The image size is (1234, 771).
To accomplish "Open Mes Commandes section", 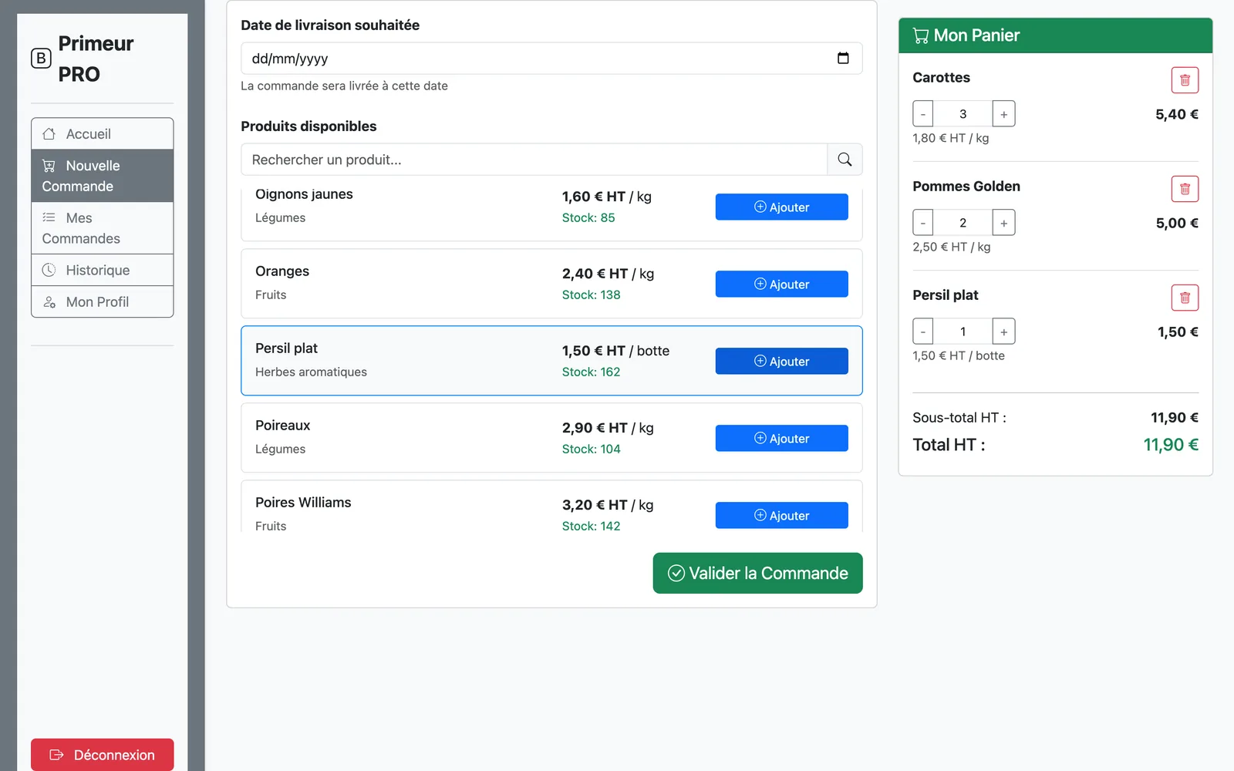I will tap(103, 228).
